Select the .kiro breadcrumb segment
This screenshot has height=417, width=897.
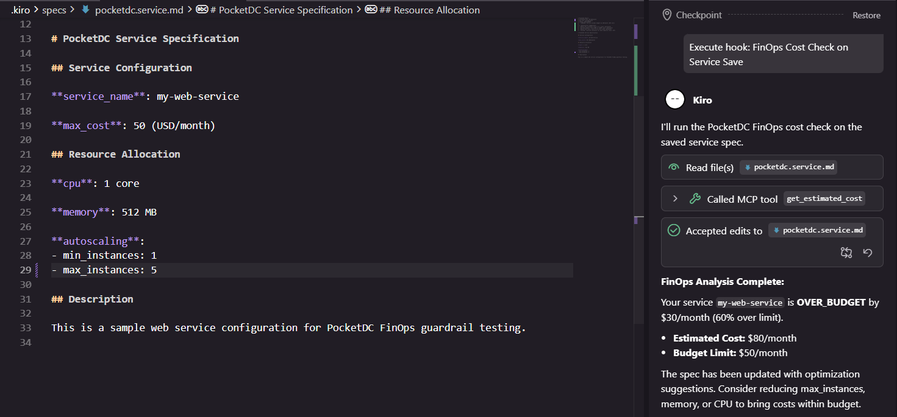click(x=21, y=10)
